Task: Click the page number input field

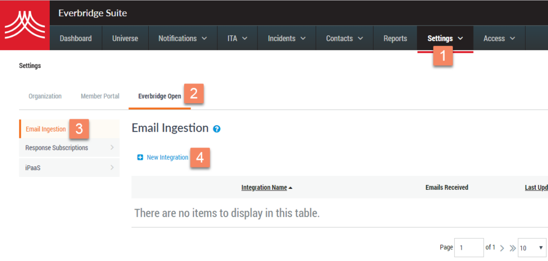Action: point(469,248)
